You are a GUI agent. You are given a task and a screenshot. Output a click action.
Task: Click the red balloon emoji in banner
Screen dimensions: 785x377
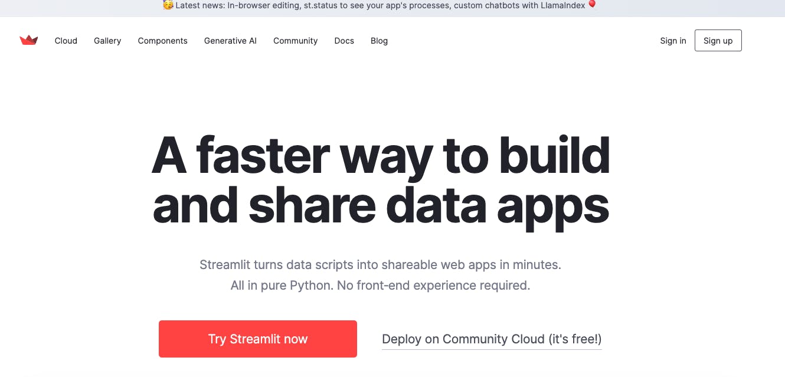click(x=592, y=5)
